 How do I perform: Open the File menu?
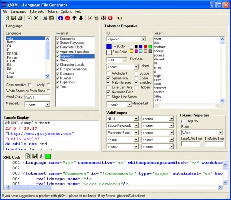(5, 12)
